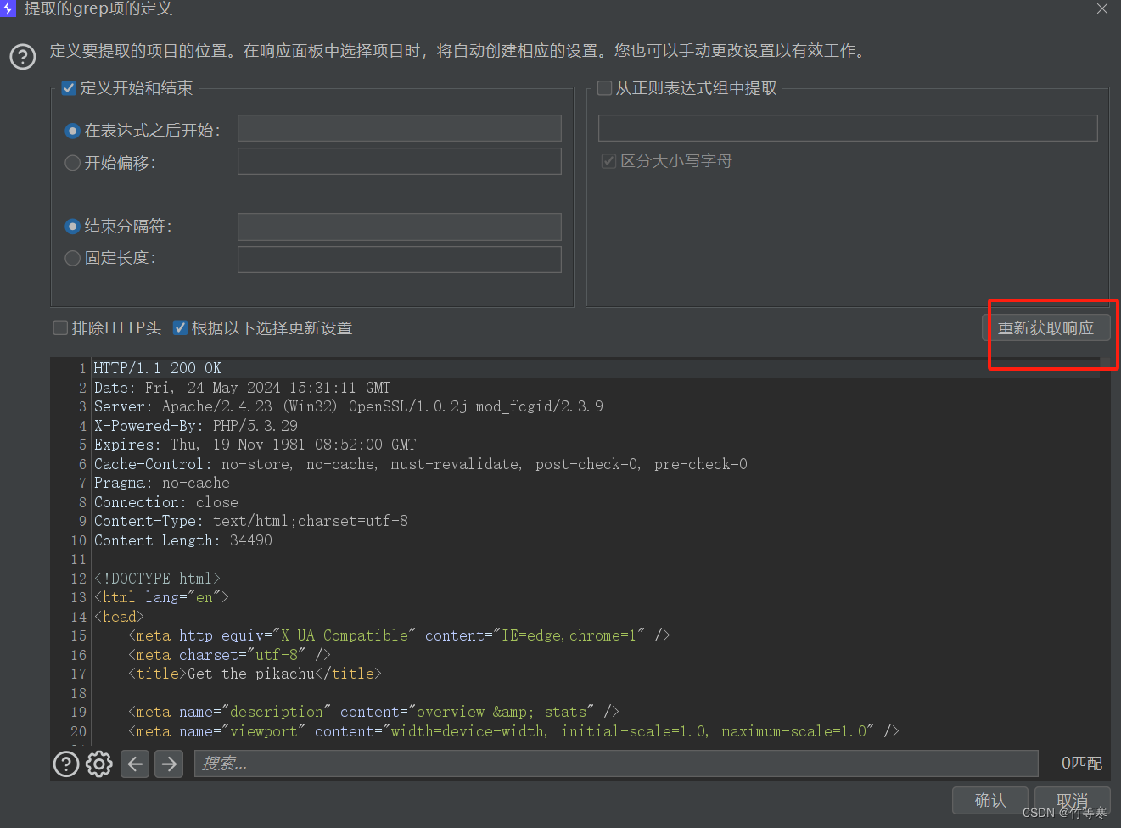
Task: Click the Content-Length: 34490 line
Action: click(x=182, y=540)
